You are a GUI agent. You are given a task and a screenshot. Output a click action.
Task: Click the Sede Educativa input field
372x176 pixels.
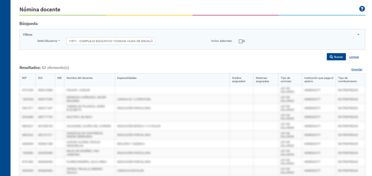pyautogui.click(x=110, y=41)
